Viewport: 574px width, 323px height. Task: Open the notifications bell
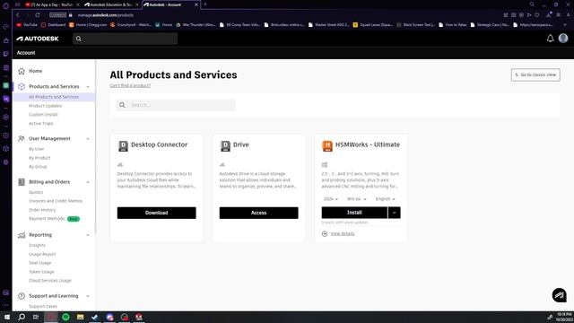(550, 39)
